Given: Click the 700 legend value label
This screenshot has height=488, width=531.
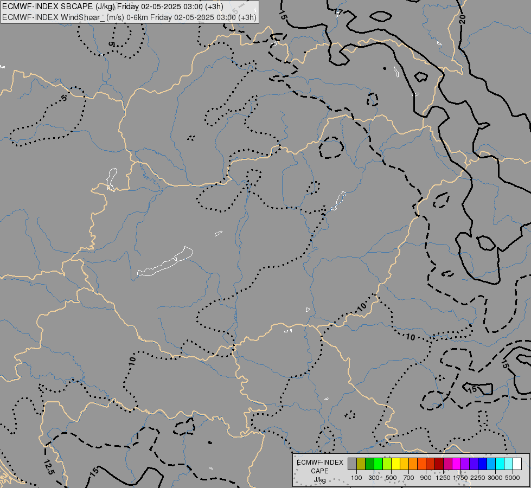Looking at the screenshot, I should pos(409,478).
